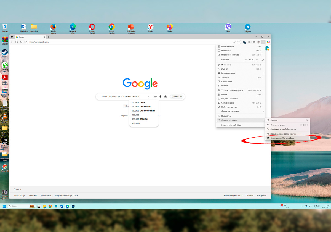Add page to favorites using star icon
Image resolution: width=331 pixels, height=232 pixels.
click(x=239, y=42)
